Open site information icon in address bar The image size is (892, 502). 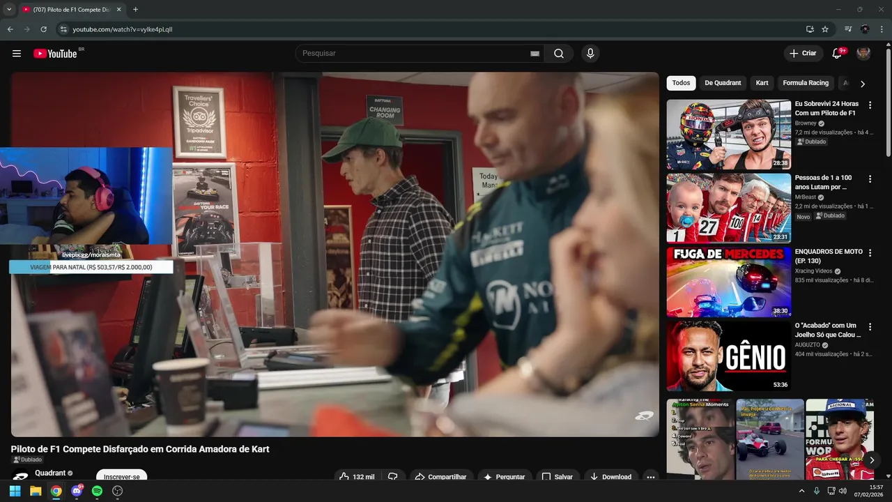click(x=63, y=29)
